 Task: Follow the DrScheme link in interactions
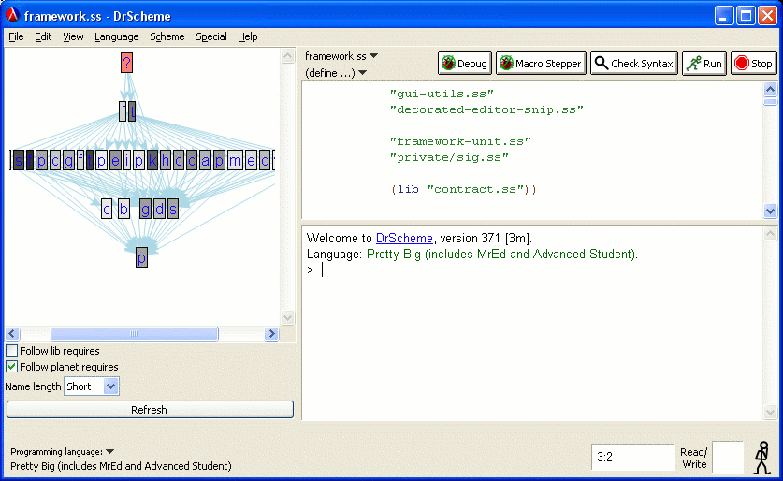(404, 239)
